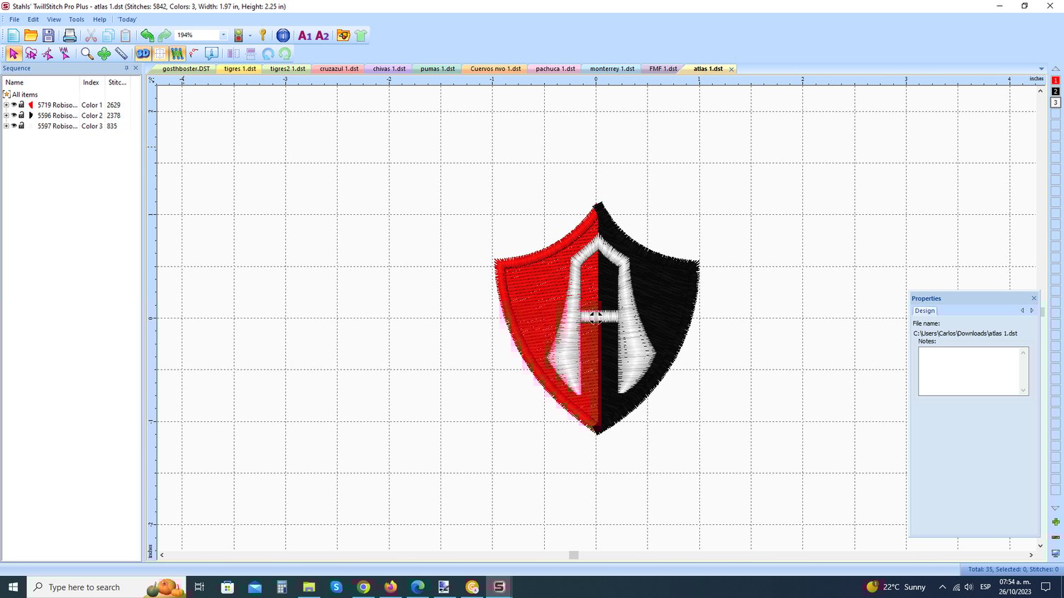Open the Edit menu
Image resolution: width=1064 pixels, height=598 pixels.
point(33,20)
